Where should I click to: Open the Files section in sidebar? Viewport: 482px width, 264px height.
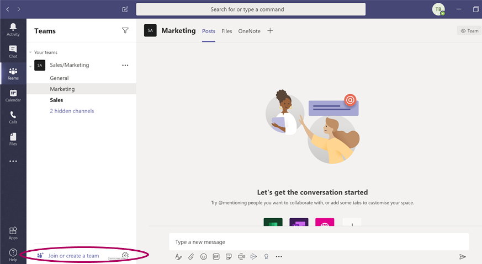[13, 139]
